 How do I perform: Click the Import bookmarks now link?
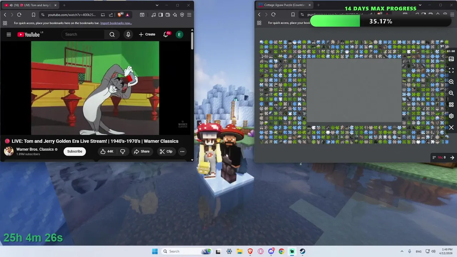116,23
